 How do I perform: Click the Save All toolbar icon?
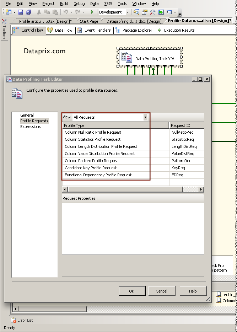[x=29, y=12]
